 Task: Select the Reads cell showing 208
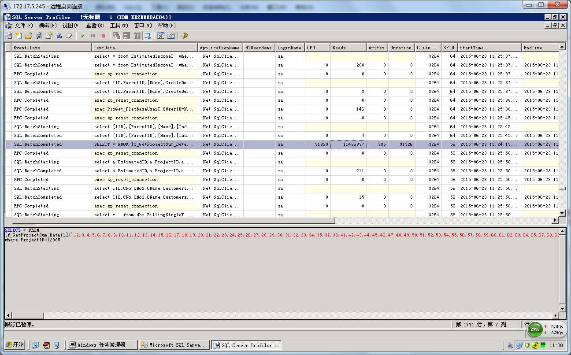[349, 65]
